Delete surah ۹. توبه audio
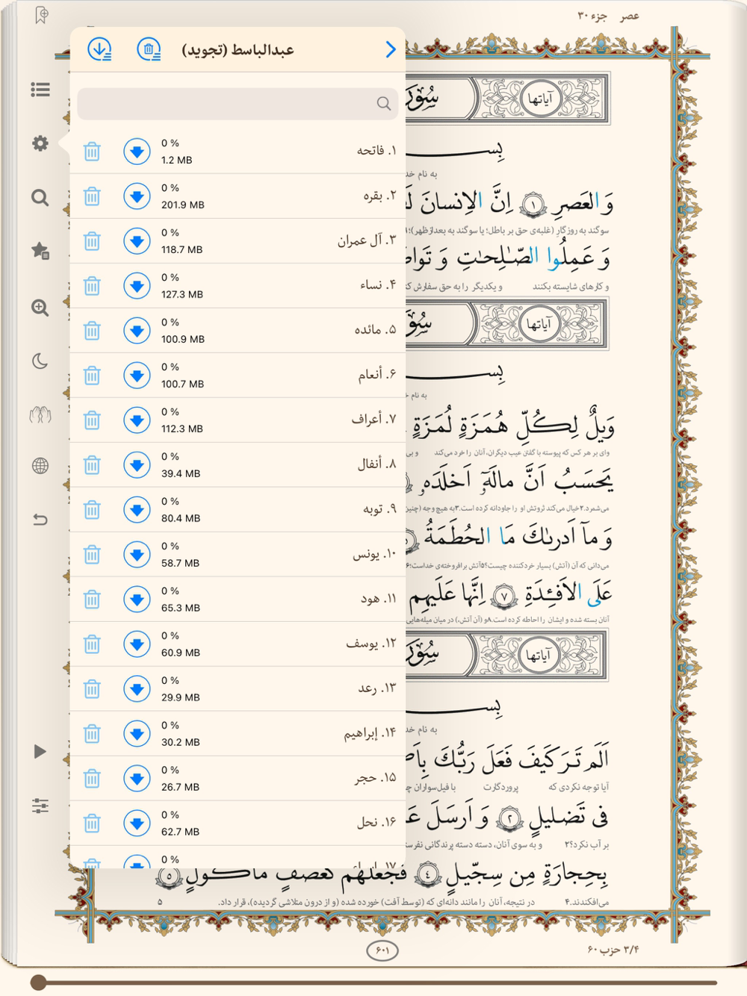 (x=92, y=510)
